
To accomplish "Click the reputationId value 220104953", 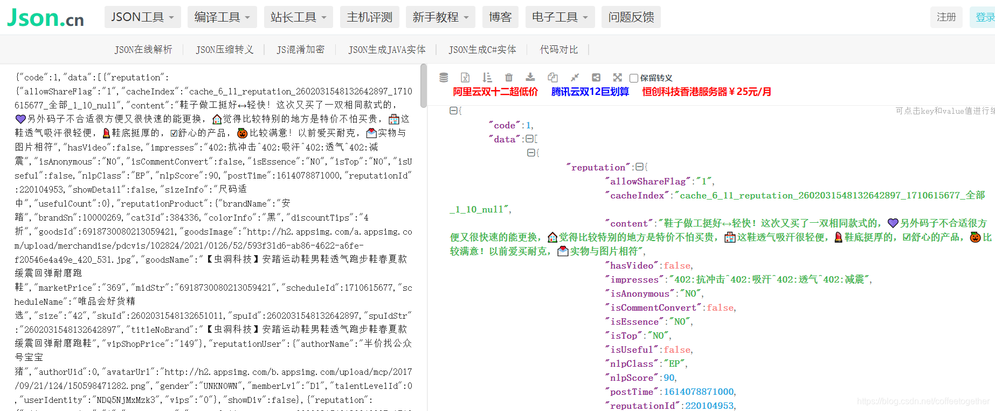I will click(709, 406).
